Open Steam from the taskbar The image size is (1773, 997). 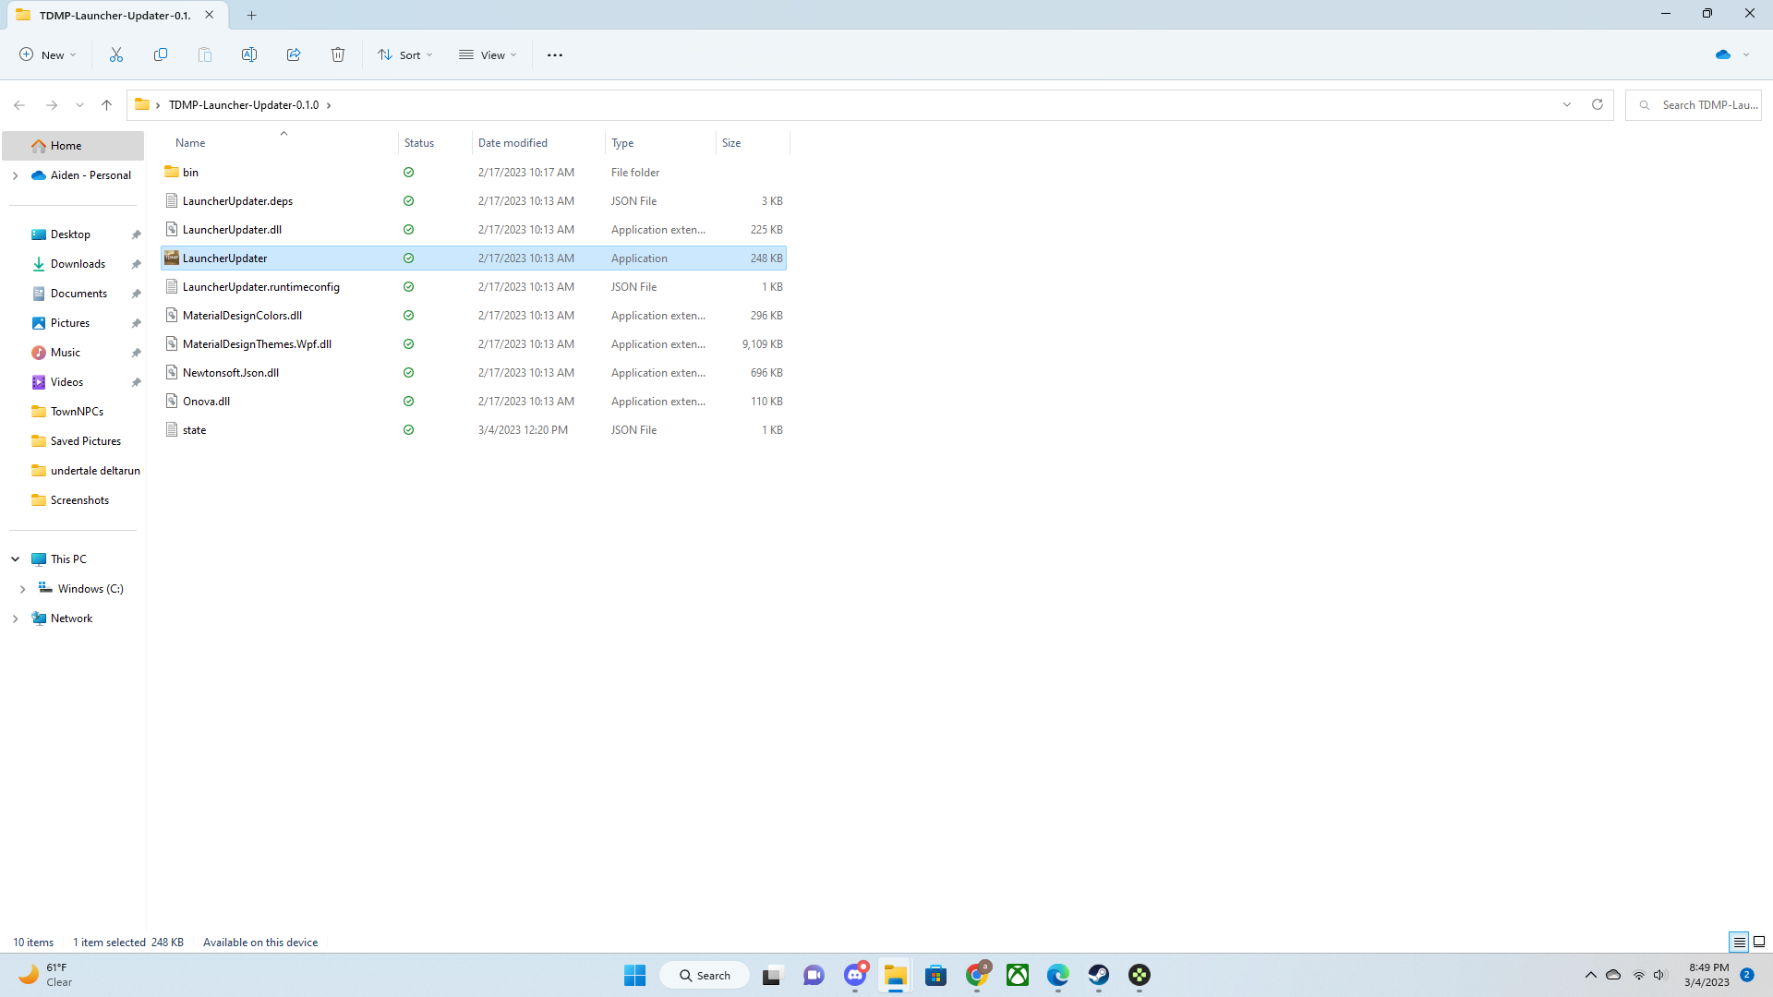(x=1098, y=976)
